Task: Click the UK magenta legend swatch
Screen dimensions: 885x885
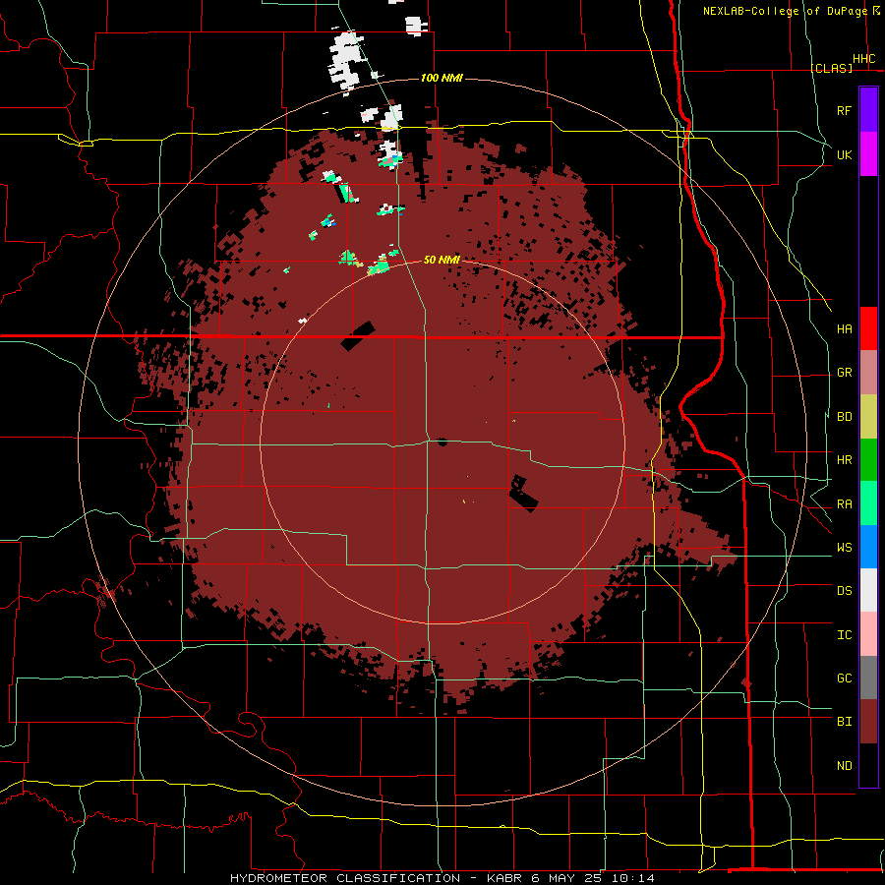Action: (868, 154)
